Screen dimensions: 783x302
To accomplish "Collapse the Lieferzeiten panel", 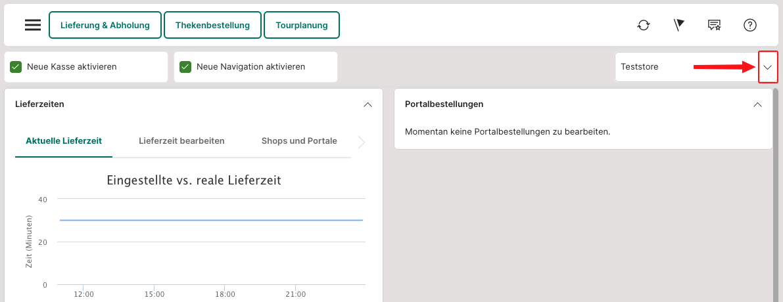I will 368,104.
